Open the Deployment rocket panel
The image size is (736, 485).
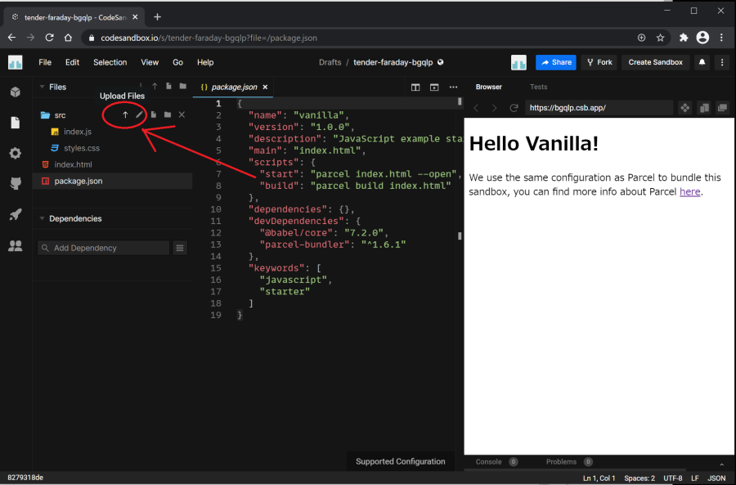tap(15, 214)
